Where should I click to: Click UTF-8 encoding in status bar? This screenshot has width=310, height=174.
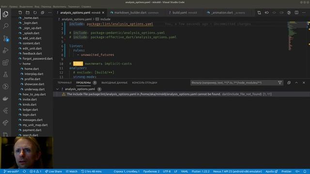pyautogui.click(x=167, y=172)
